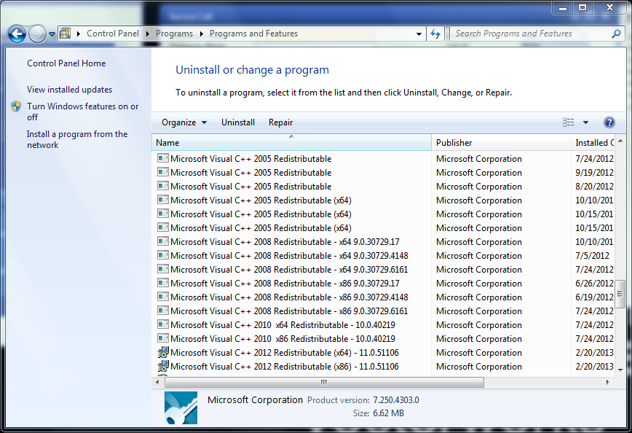Sort the list by the Publisher column header
This screenshot has height=433, width=632.
454,143
